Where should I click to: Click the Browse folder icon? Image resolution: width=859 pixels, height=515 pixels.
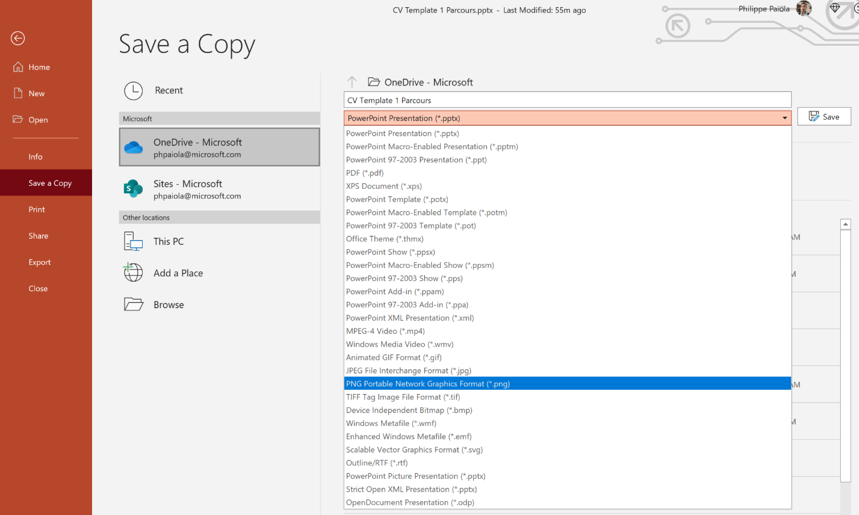[x=134, y=304]
